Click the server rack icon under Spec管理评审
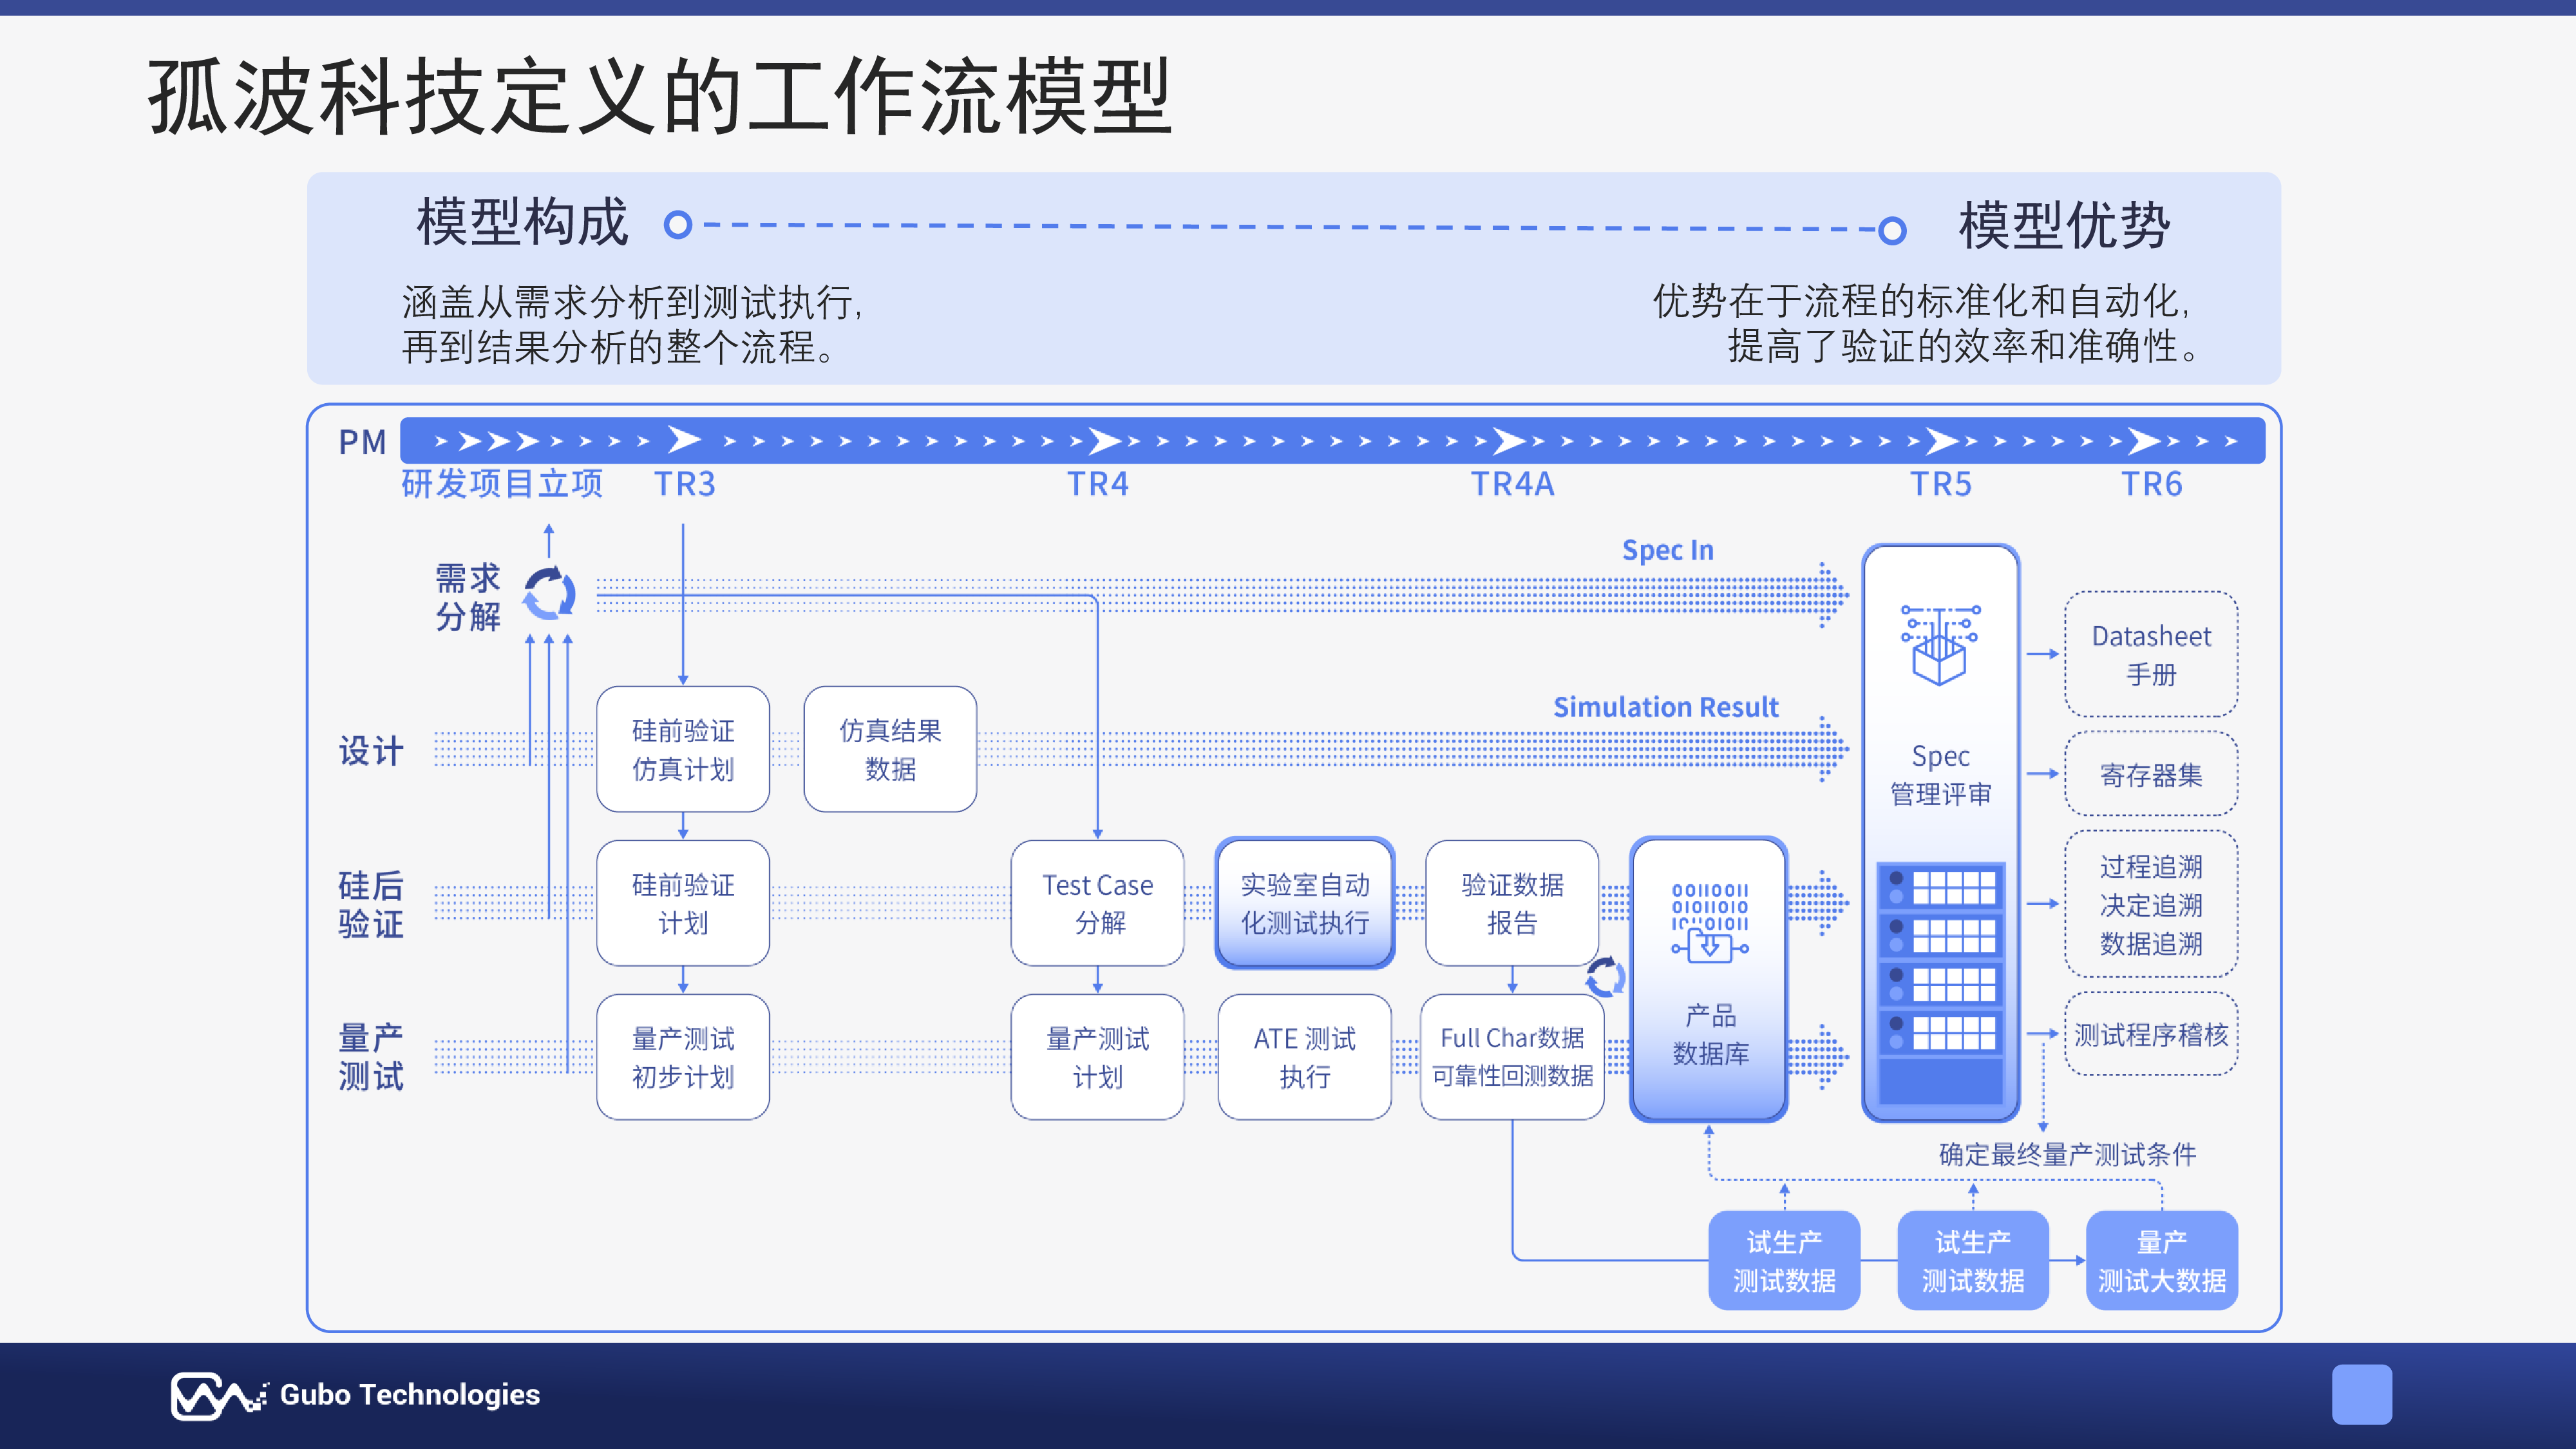The width and height of the screenshot is (2576, 1449). click(x=1941, y=984)
